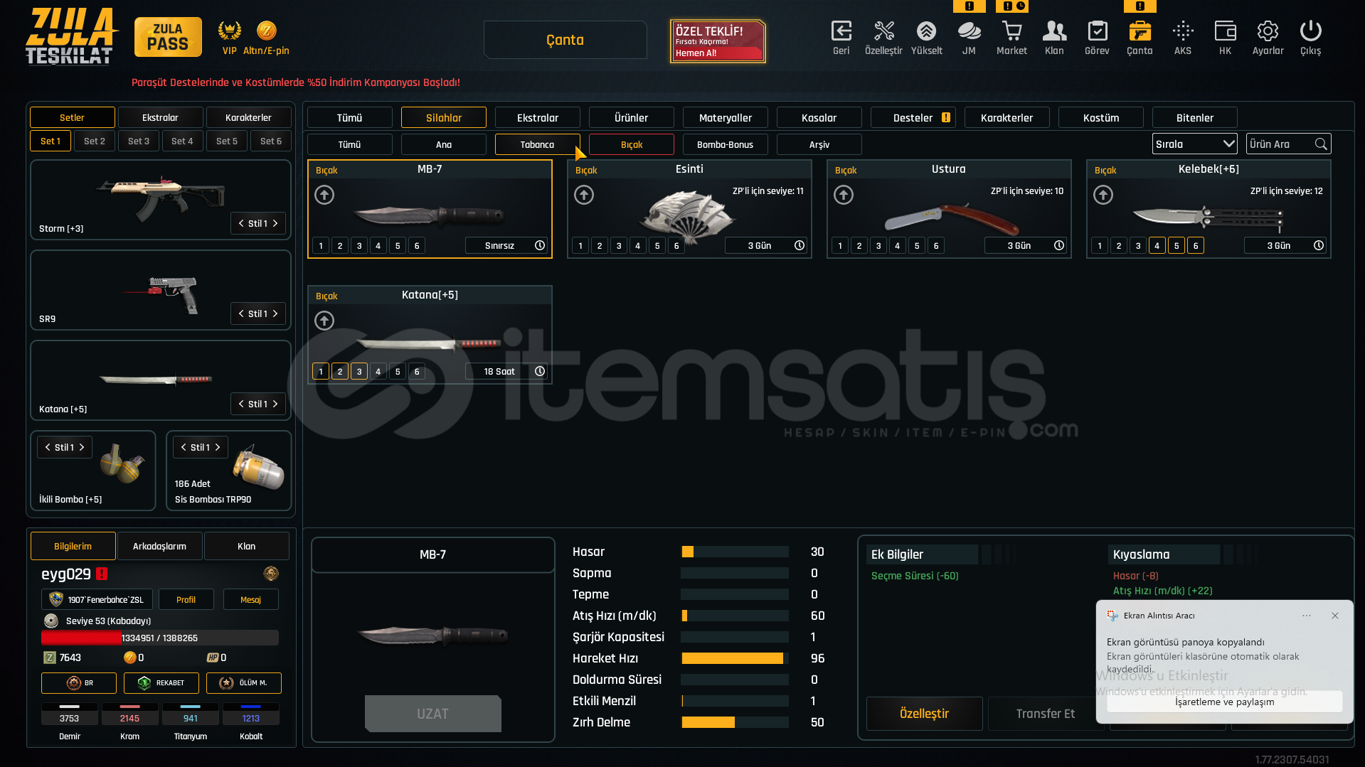The height and width of the screenshot is (767, 1365).
Task: Open the Özelleştir tools icon
Action: 883,31
